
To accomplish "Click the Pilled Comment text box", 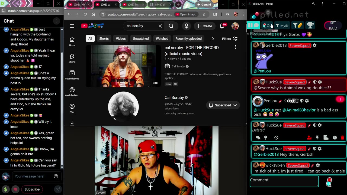I will [284, 181].
